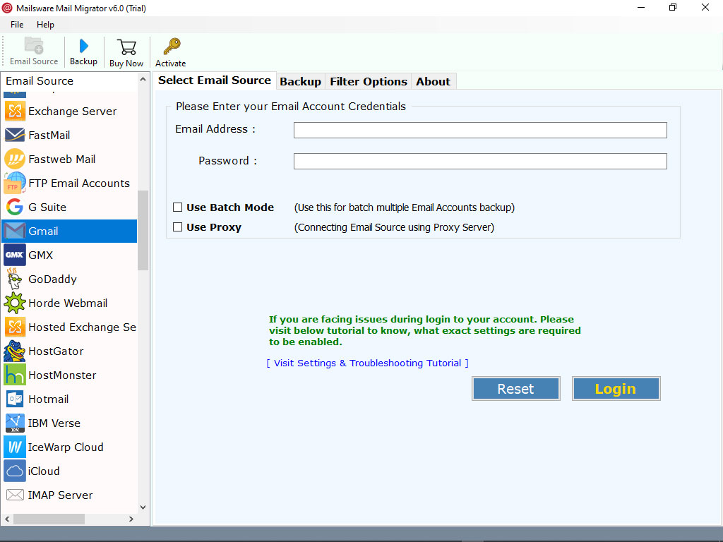Click the source list scroll right arrow
The image size is (723, 542).
pyautogui.click(x=131, y=519)
